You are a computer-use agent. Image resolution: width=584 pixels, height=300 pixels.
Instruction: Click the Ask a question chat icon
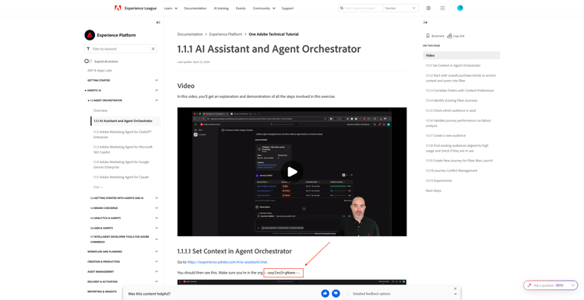(529, 285)
